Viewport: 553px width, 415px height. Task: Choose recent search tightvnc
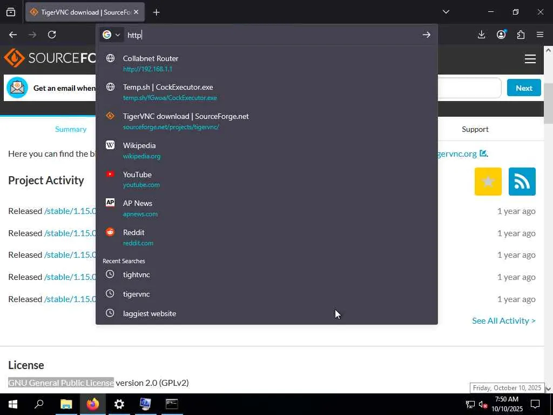(267, 275)
